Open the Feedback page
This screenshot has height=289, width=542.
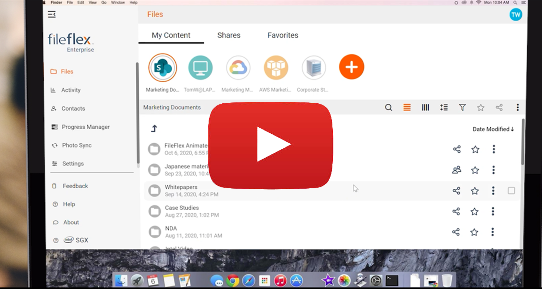point(75,186)
